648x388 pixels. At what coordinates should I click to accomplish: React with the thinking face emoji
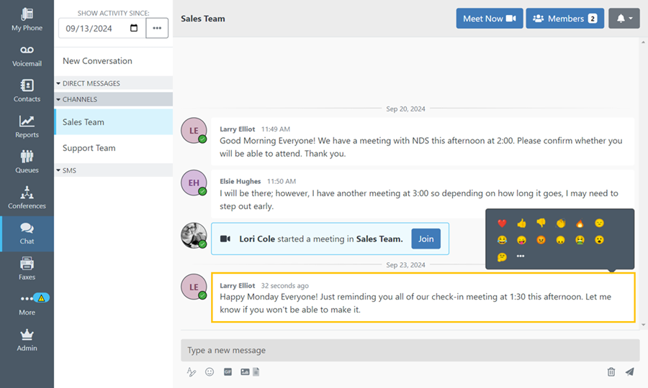coord(502,257)
